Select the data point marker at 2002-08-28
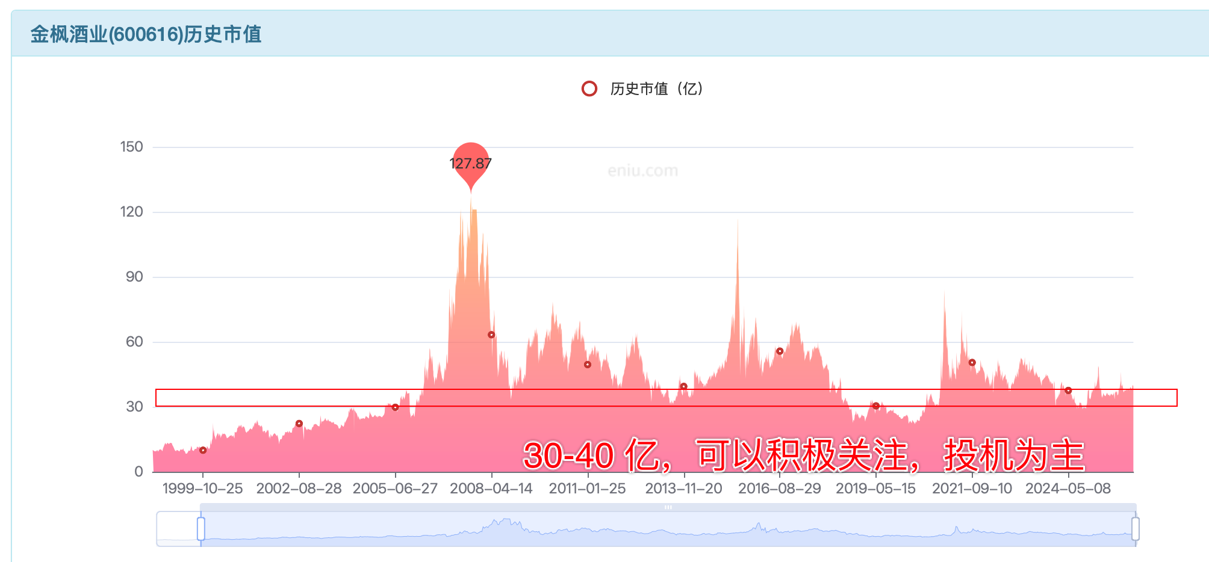This screenshot has width=1209, height=562. click(299, 424)
